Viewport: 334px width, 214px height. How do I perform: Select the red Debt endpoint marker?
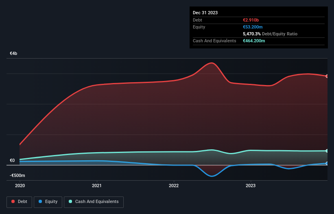(327, 76)
